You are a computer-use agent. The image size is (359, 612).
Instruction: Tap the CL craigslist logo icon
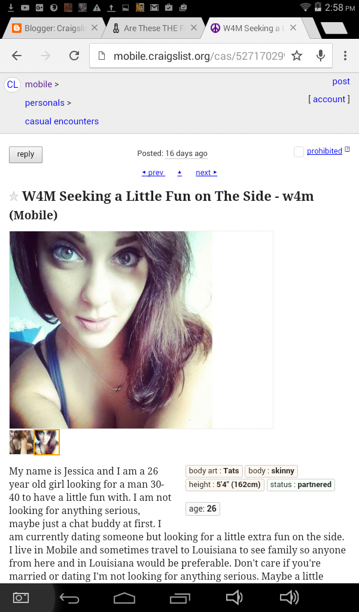click(12, 84)
